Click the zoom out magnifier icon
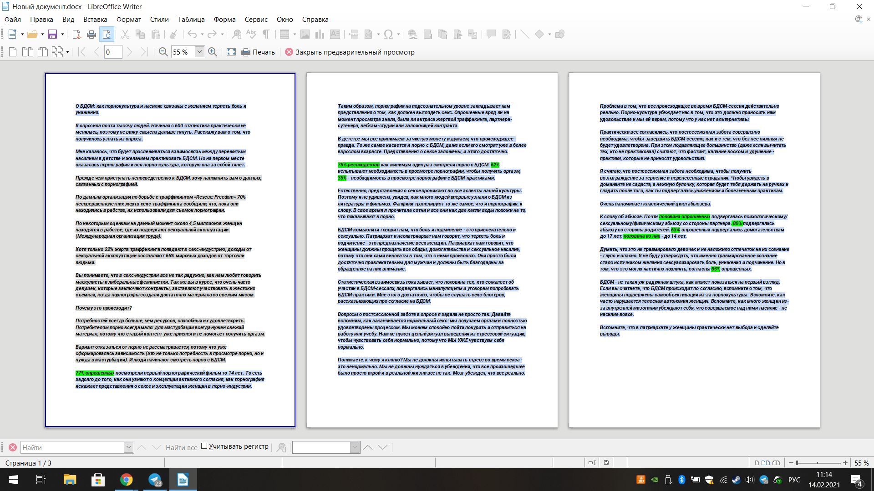The height and width of the screenshot is (491, 874). pos(163,52)
